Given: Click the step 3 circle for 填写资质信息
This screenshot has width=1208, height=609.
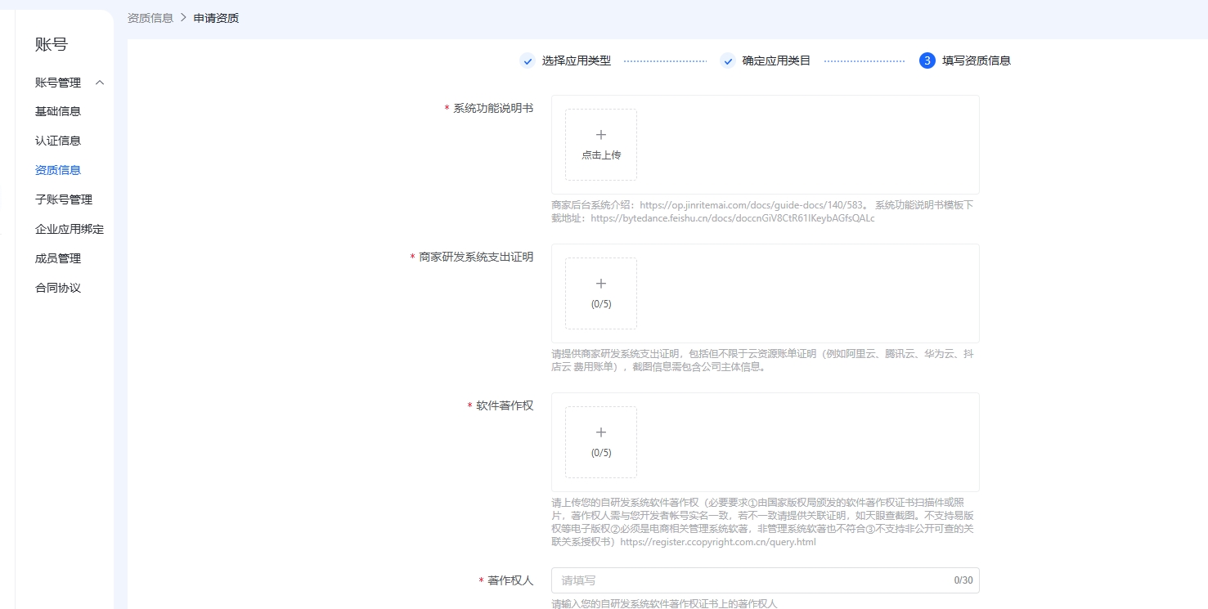Looking at the screenshot, I should pos(927,60).
